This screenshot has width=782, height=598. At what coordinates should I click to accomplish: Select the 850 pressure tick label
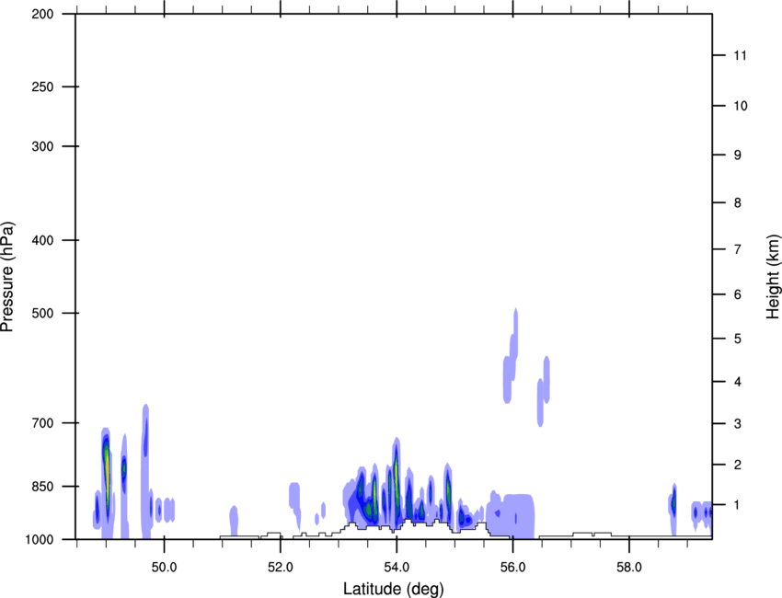coord(42,487)
